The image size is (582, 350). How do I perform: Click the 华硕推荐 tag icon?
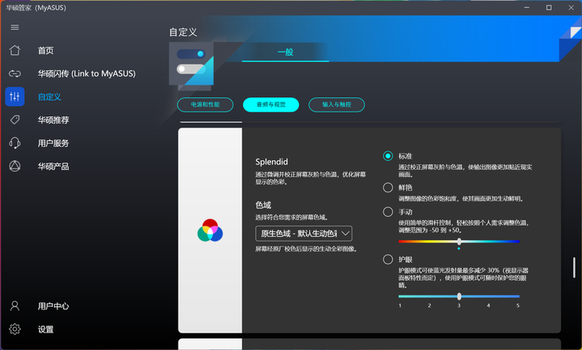coord(15,120)
